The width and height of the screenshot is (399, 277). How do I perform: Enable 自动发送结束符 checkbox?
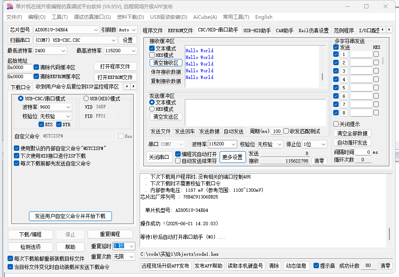[x=178, y=161]
